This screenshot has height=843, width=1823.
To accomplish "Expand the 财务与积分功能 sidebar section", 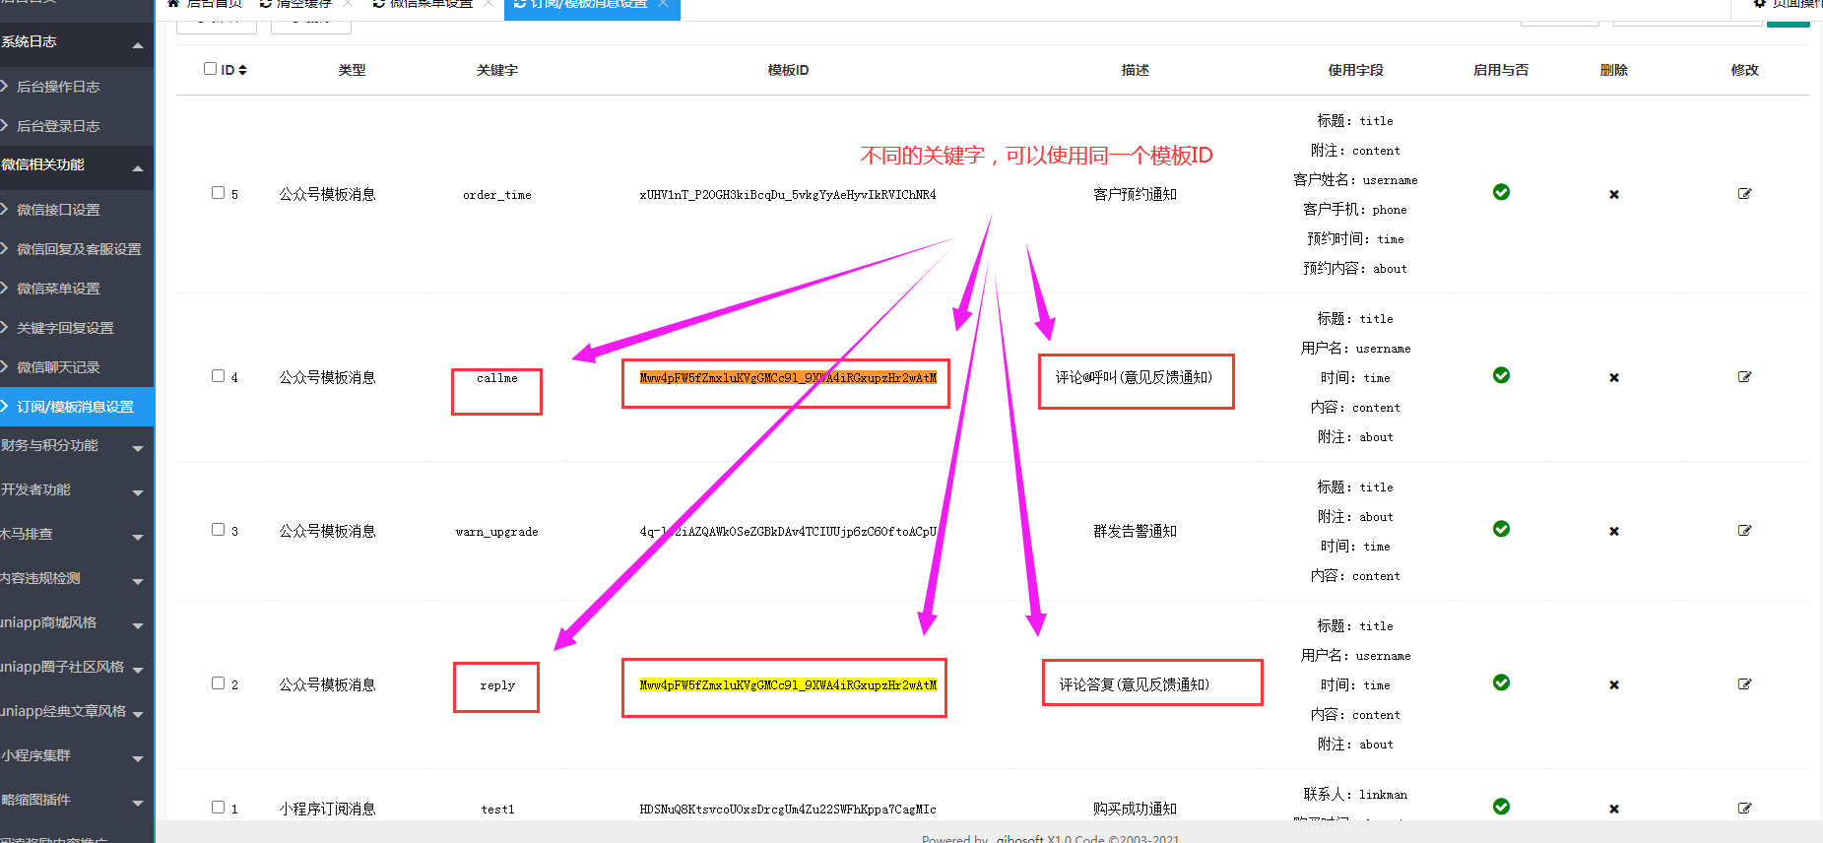I will [x=75, y=446].
